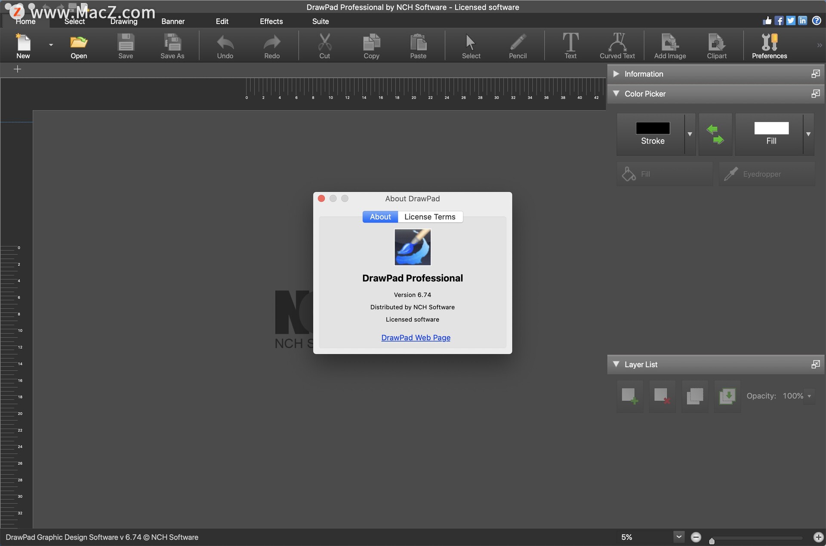Click the white Fill color swatch
The image size is (826, 546).
click(x=771, y=128)
